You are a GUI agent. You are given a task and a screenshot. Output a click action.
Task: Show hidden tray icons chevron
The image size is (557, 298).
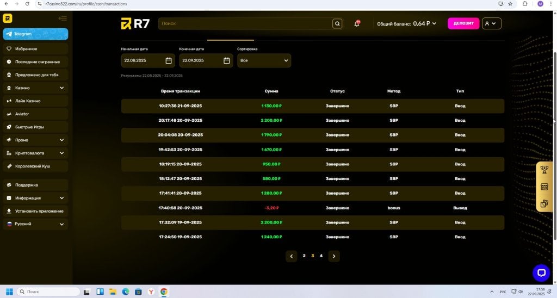click(492, 291)
